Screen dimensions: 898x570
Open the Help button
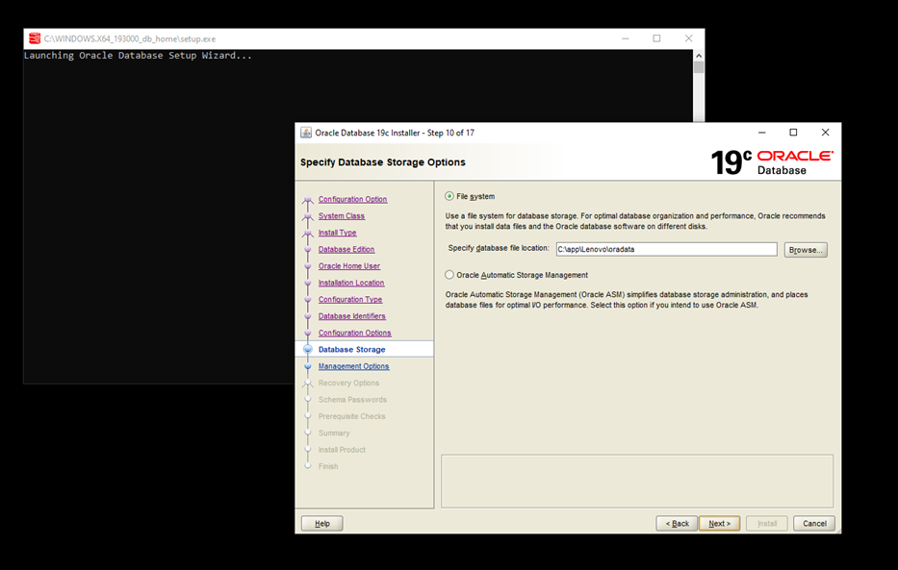(x=321, y=523)
